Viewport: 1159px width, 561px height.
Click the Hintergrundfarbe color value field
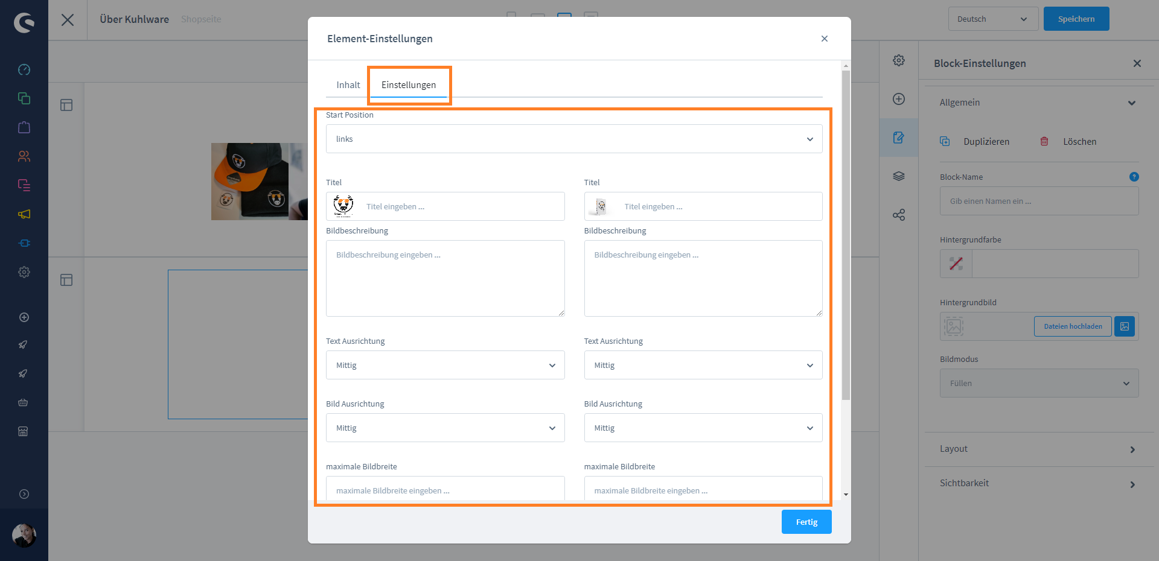1055,264
